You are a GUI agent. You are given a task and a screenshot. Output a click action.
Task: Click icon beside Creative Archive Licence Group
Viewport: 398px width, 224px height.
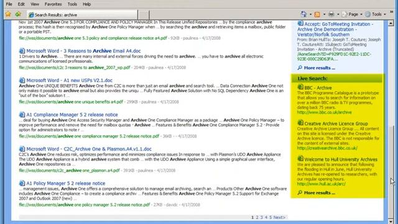[x=300, y=123]
